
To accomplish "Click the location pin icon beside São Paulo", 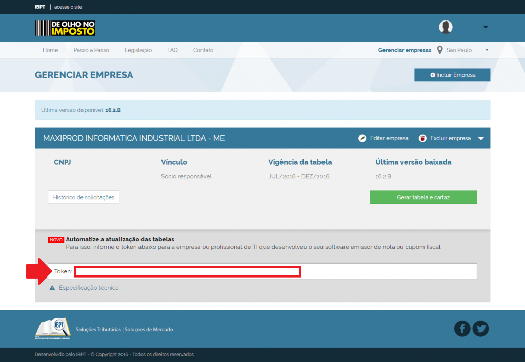I will pos(440,50).
